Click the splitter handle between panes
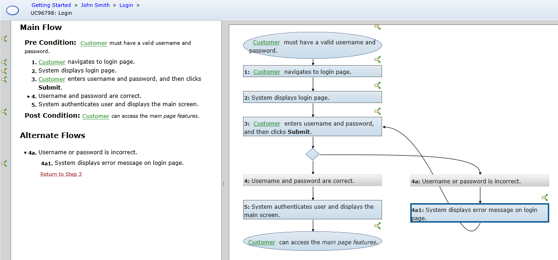 pos(223,183)
